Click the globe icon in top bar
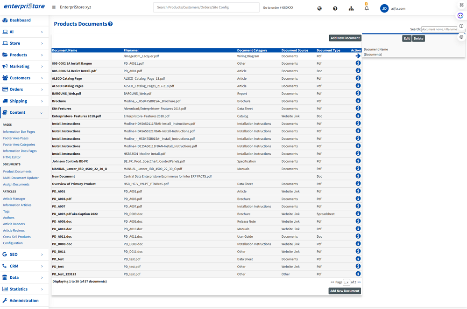Image resolution: width=467 pixels, height=309 pixels. click(x=319, y=8)
